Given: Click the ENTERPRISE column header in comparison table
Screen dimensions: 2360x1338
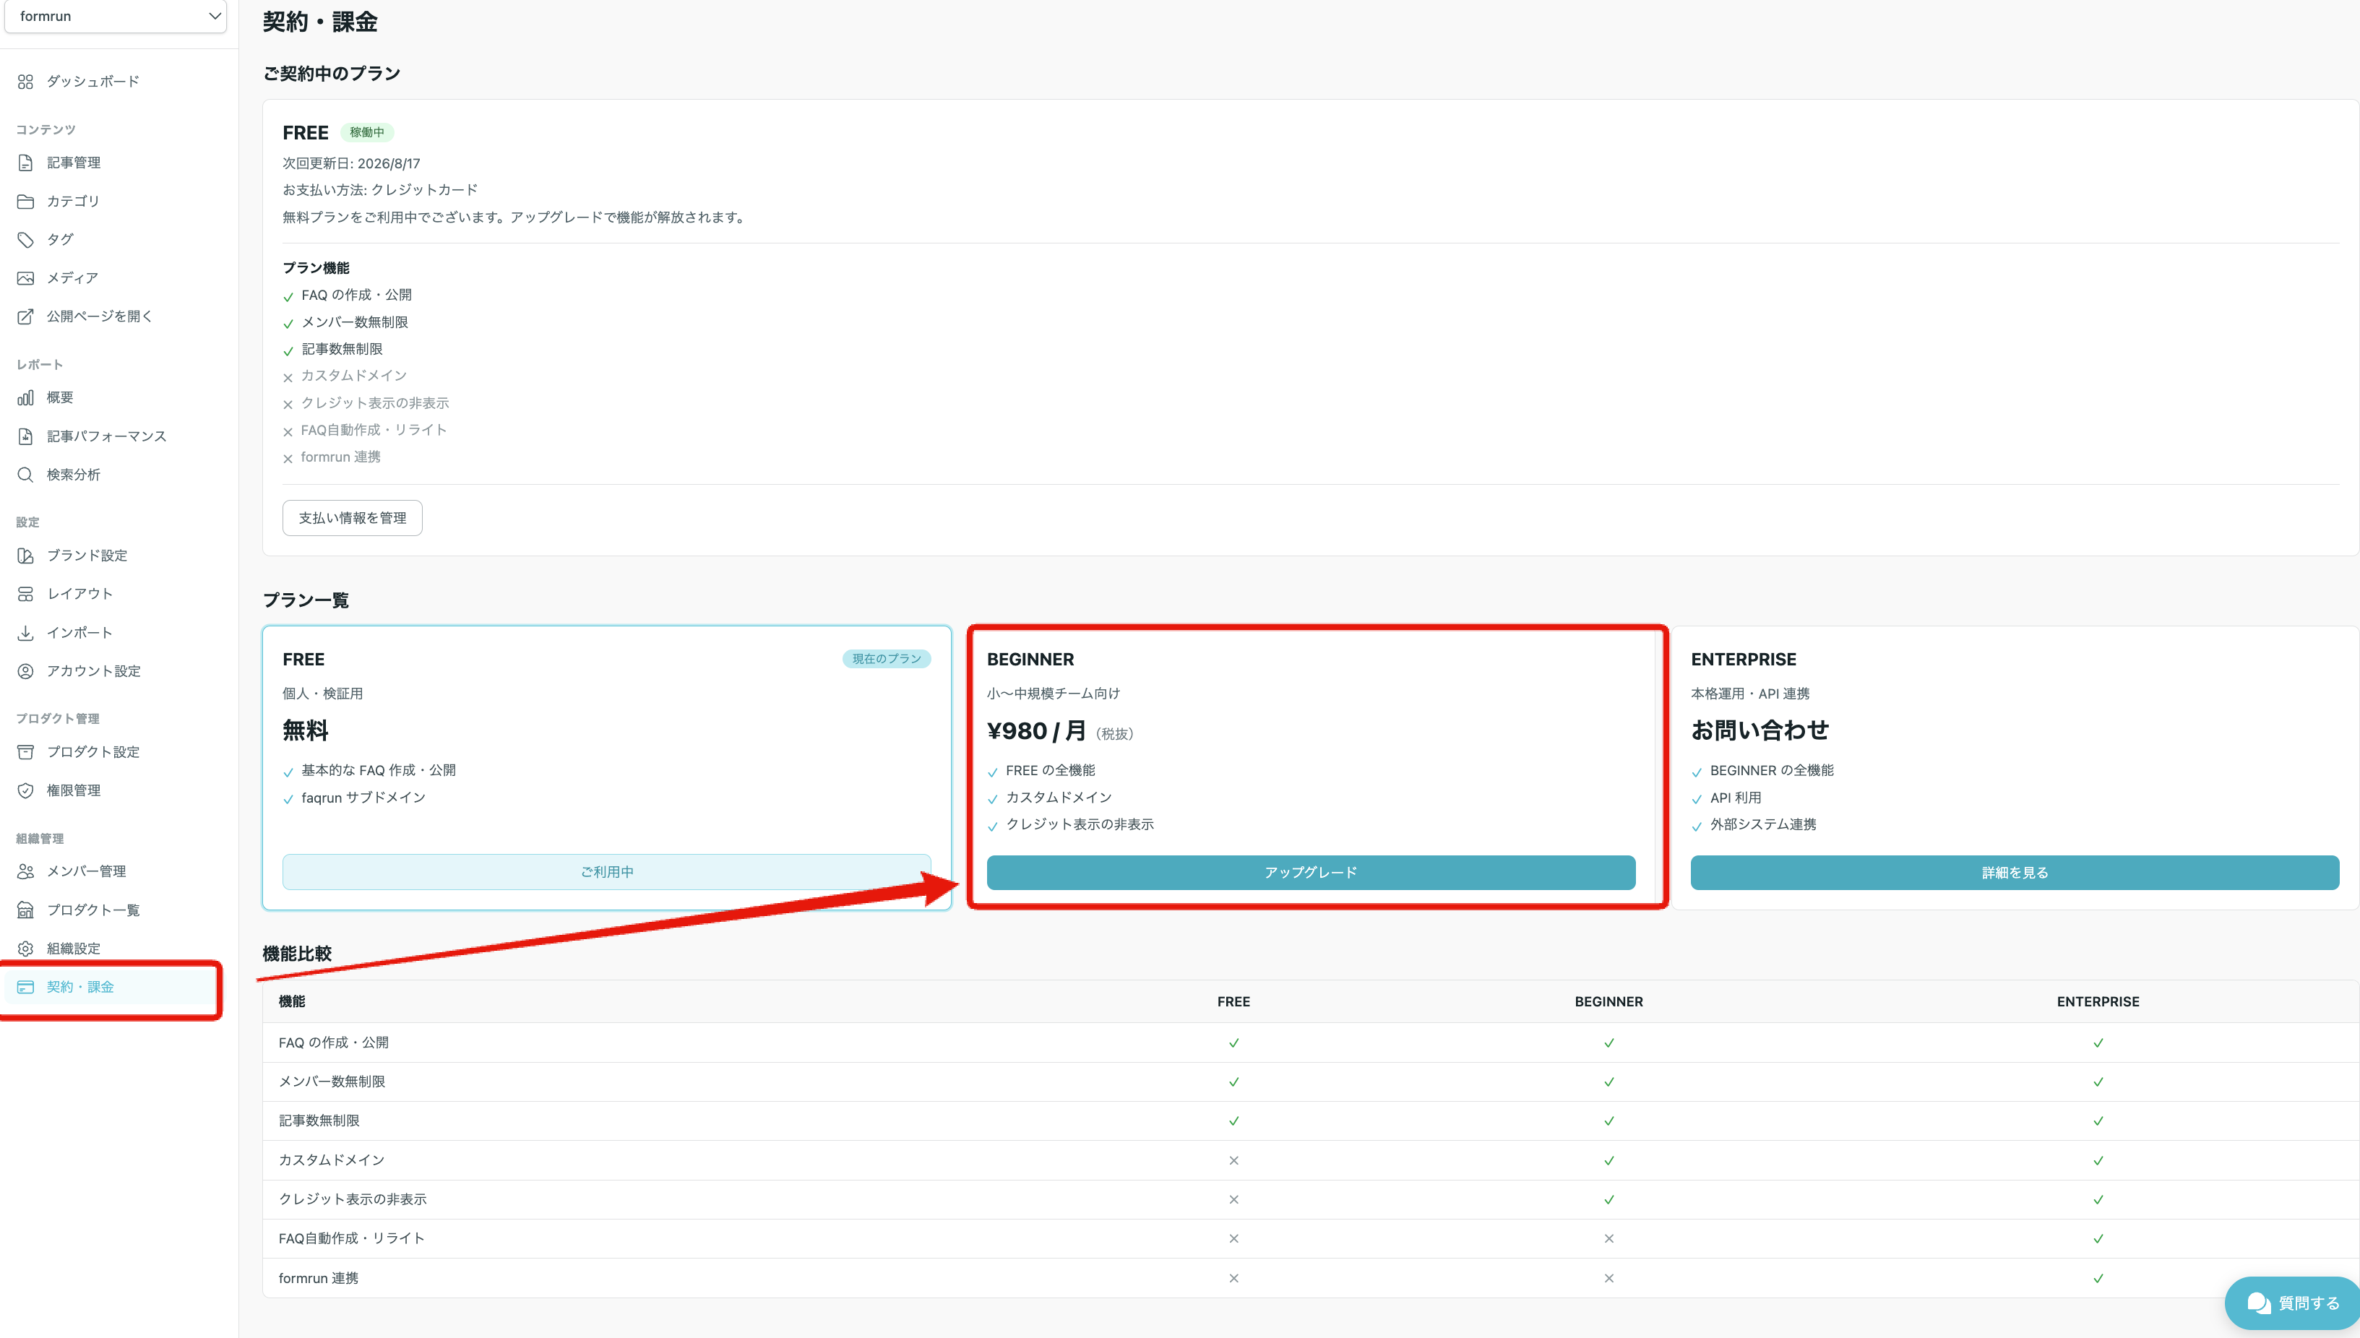Looking at the screenshot, I should click(x=2098, y=1003).
